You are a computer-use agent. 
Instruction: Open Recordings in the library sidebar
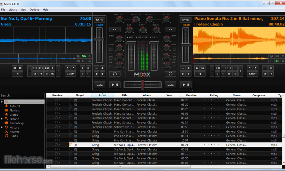pyautogui.click(x=17, y=123)
